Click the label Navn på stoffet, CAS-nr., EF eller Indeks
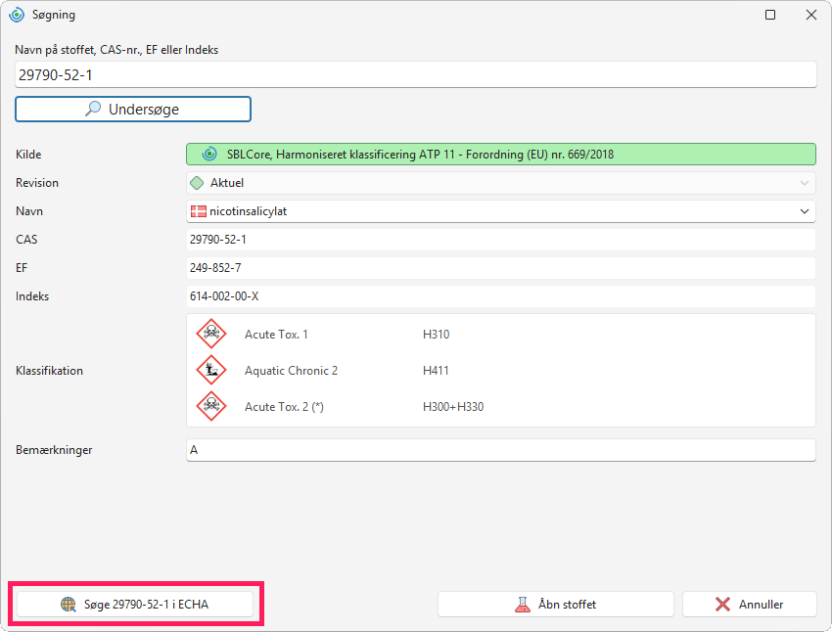Image resolution: width=832 pixels, height=632 pixels. click(116, 50)
